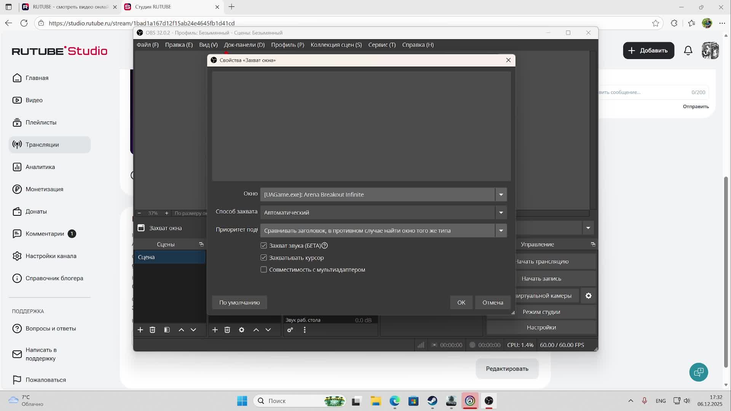The image size is (731, 411).
Task: Click the remove scene trash icon
Action: [152, 330]
